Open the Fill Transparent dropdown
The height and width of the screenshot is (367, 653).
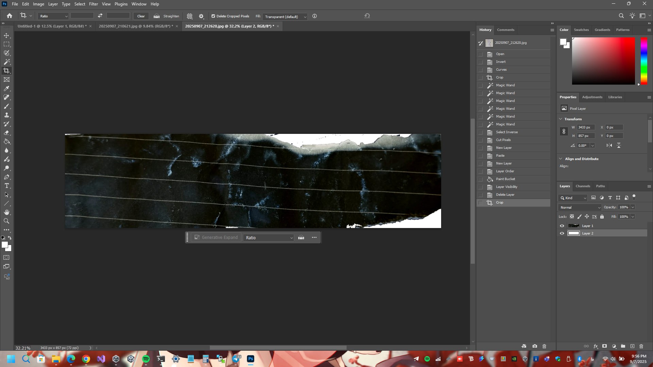[285, 17]
